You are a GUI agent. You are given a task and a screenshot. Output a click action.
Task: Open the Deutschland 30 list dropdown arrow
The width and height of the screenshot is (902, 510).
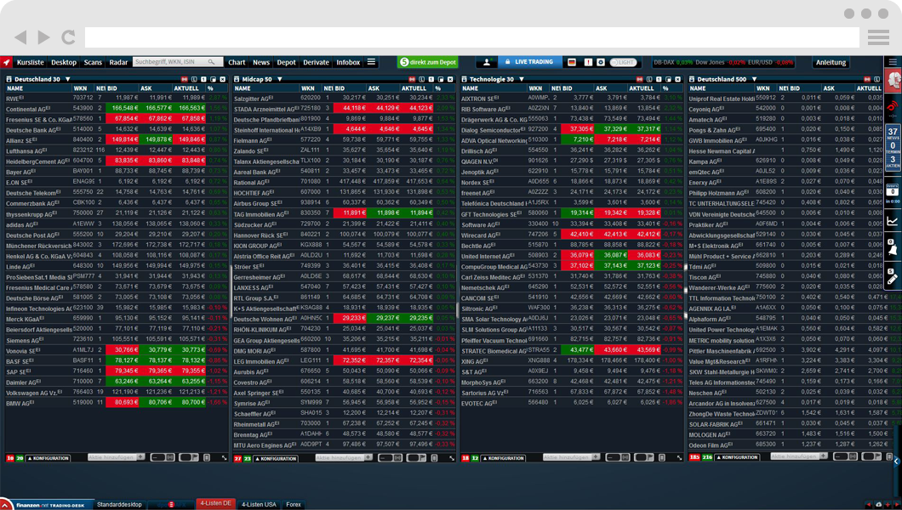point(67,79)
